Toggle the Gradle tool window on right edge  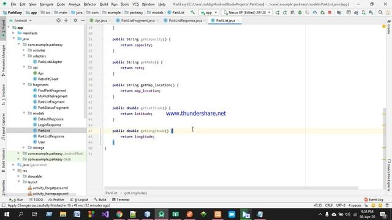tap(389, 27)
